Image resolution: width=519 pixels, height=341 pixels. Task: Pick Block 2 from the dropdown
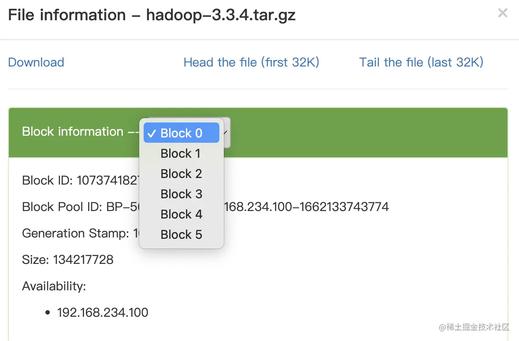click(x=181, y=174)
